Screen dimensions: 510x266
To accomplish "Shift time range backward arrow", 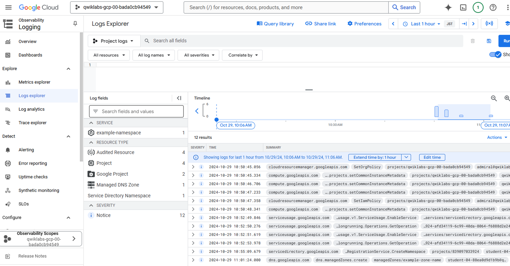I will tap(393, 24).
